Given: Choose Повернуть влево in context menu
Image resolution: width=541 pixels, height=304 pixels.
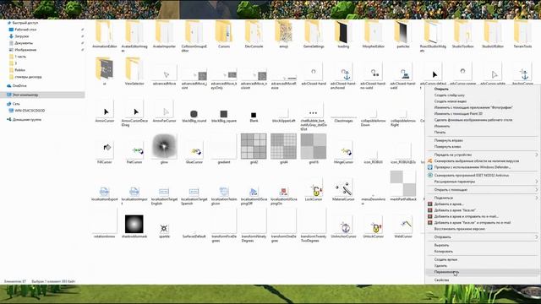Looking at the screenshot, I should point(482,146).
